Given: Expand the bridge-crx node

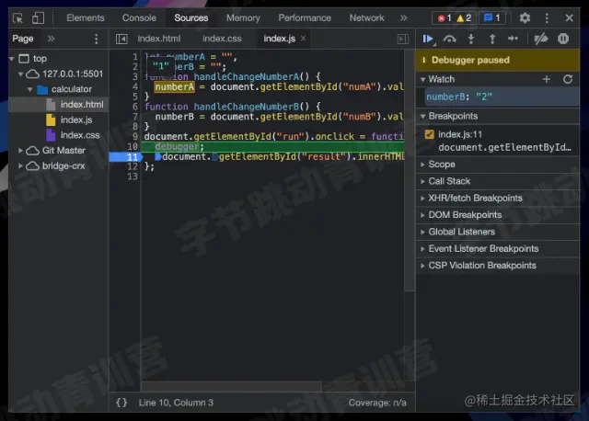Looking at the screenshot, I should click(20, 165).
